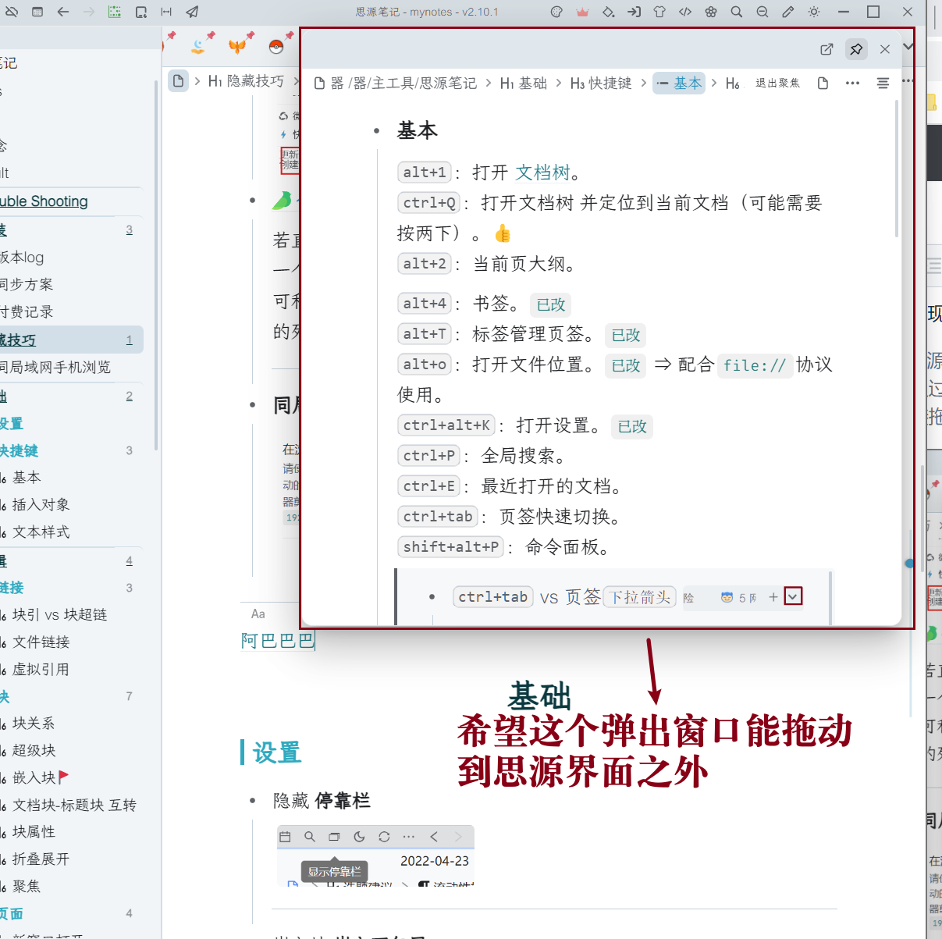Click the paper plane send icon
Image resolution: width=942 pixels, height=939 pixels.
pyautogui.click(x=192, y=12)
